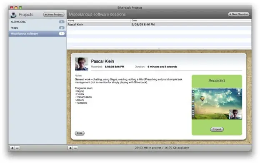Select the KLEPAS.ORG project

click(37, 22)
